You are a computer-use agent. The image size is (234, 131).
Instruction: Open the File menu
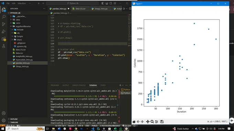[x=8, y=3]
